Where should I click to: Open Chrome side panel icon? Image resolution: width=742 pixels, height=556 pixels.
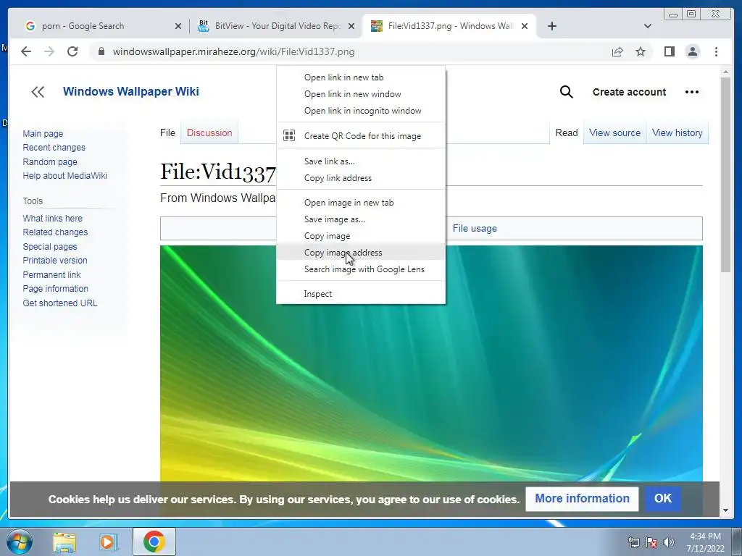coord(669,51)
